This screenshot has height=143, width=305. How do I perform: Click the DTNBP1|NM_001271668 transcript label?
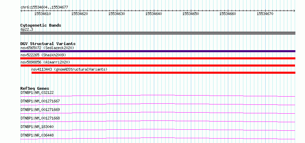pos(40,118)
